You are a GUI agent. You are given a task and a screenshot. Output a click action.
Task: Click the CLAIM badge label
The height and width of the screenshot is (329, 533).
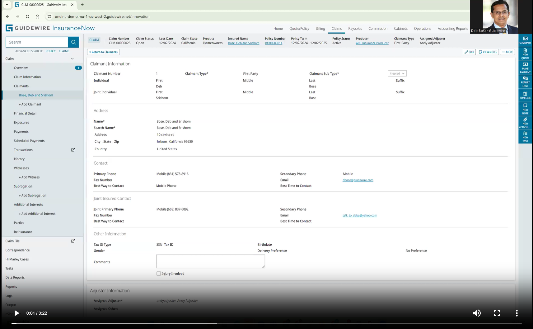[x=94, y=40]
